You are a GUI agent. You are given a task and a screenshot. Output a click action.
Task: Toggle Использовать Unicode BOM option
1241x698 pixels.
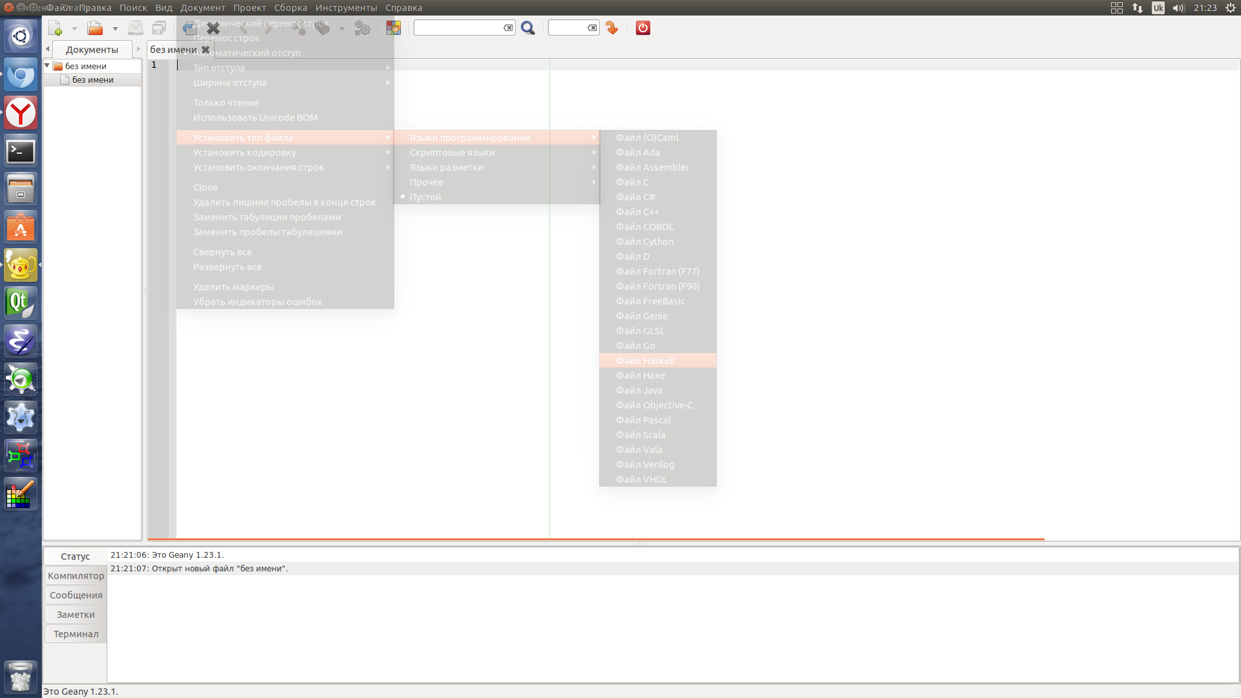[x=255, y=118]
